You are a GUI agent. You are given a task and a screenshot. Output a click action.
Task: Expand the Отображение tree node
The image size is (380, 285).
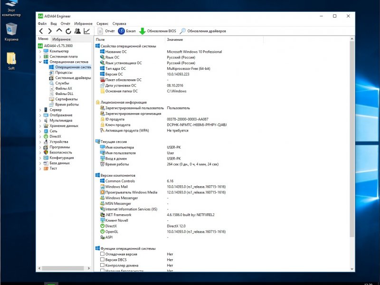(x=40, y=115)
